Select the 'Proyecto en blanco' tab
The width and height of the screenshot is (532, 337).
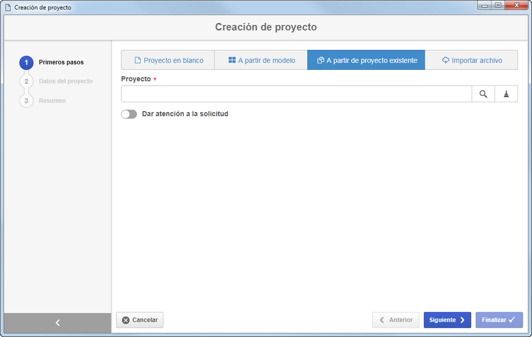pos(168,60)
